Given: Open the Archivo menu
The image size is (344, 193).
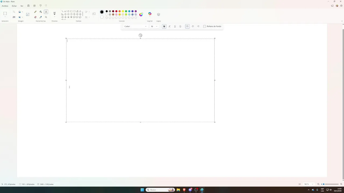Looking at the screenshot, I should click(x=5, y=6).
